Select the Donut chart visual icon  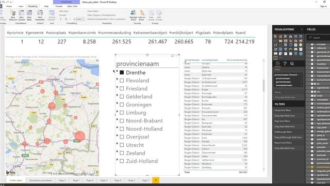[291, 45]
